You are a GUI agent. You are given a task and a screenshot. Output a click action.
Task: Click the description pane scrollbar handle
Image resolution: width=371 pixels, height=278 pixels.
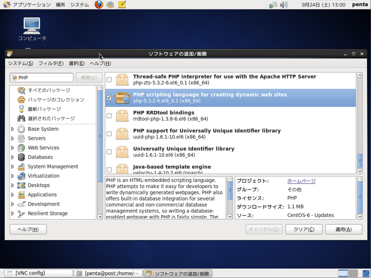click(230, 190)
